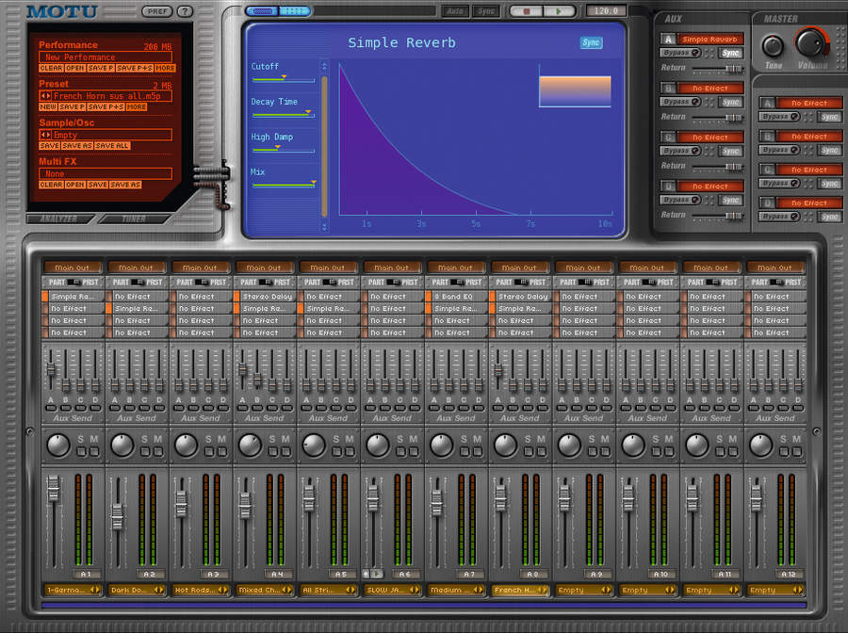The height and width of the screenshot is (633, 848).
Task: Open AUX B No Effect slot
Action: click(709, 89)
